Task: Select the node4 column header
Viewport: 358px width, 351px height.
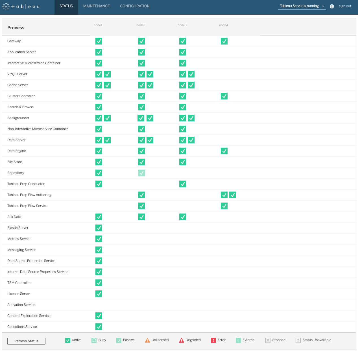Action: 224,25
